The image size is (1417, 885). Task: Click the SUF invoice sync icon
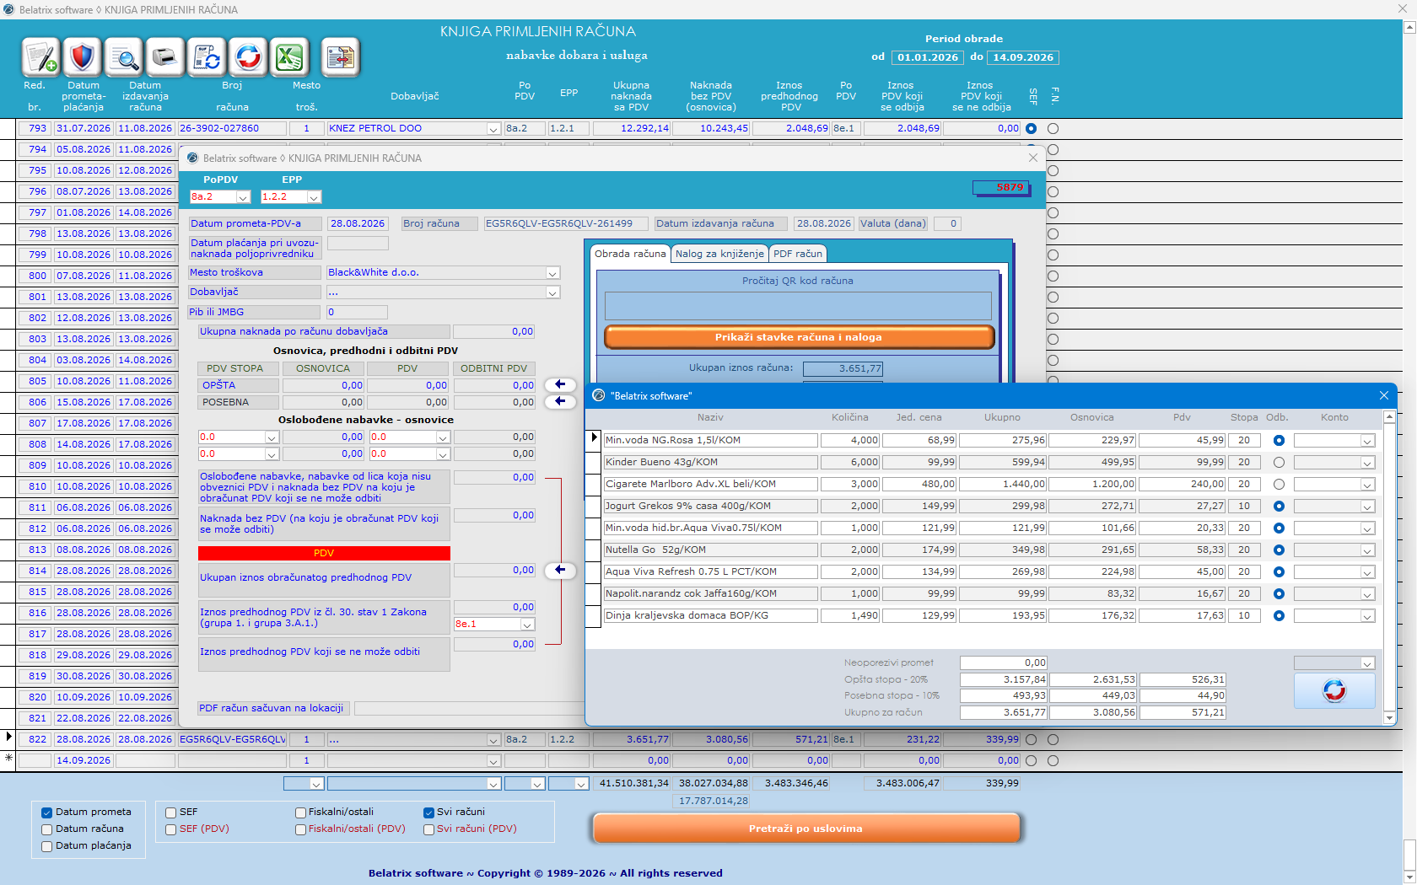207,57
